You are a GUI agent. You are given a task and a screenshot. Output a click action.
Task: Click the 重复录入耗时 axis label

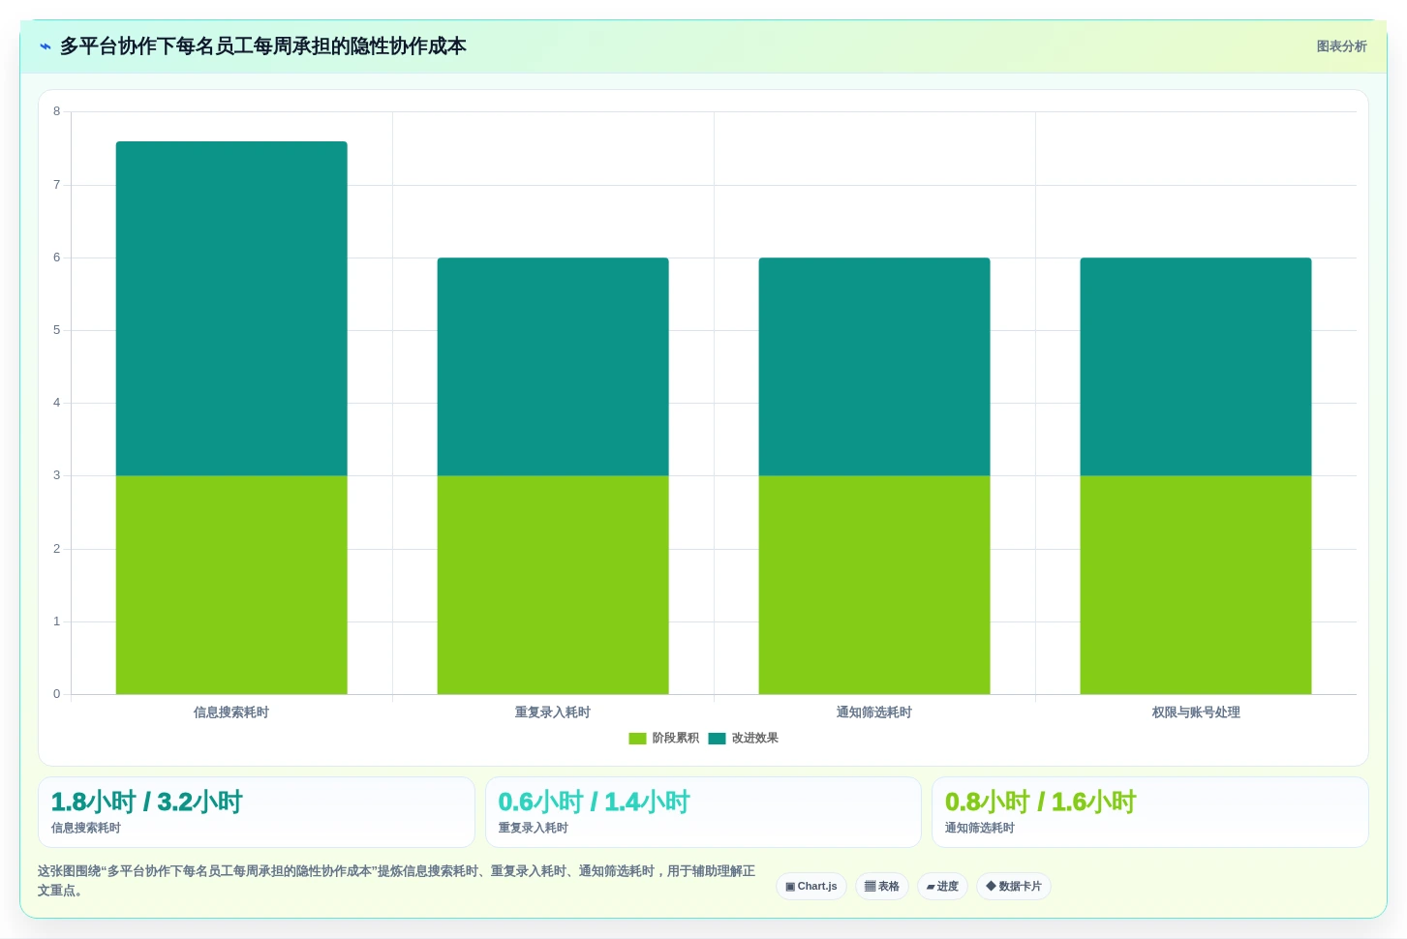coord(553,712)
